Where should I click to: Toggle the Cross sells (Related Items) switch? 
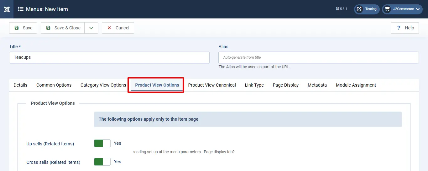[102, 162]
